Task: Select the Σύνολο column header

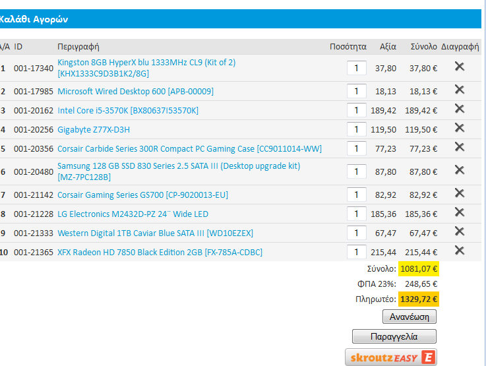Action: pos(424,47)
